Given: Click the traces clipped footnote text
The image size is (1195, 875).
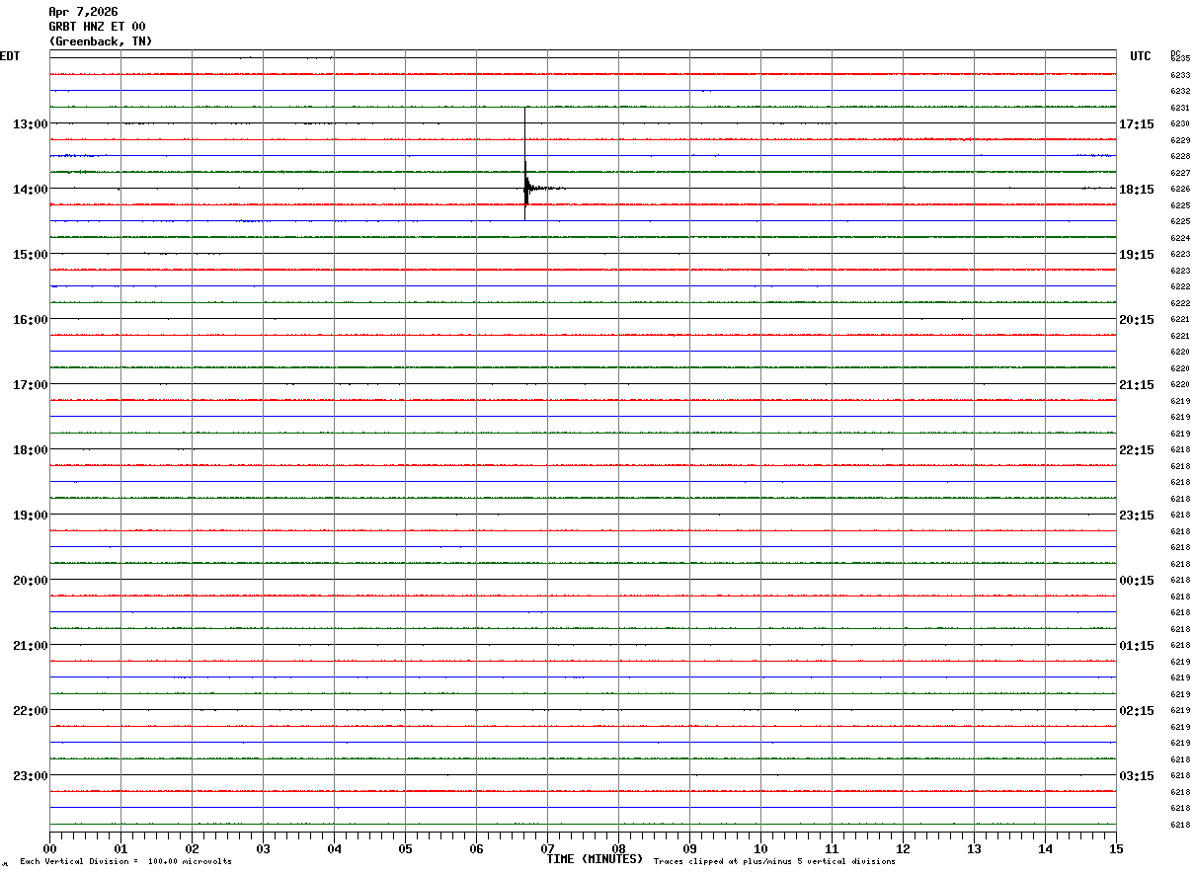Looking at the screenshot, I should tap(774, 861).
